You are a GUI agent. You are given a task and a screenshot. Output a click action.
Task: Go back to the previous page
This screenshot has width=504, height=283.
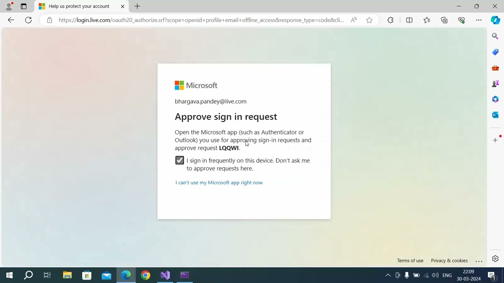coord(11,20)
